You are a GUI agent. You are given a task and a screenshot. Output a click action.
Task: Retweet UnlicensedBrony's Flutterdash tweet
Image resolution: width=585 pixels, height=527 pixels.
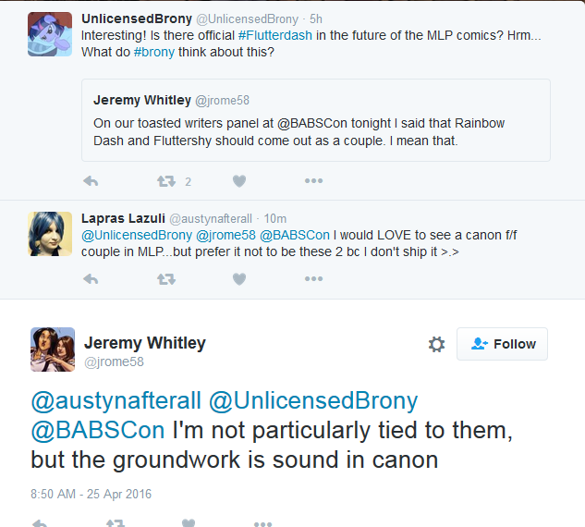pyautogui.click(x=166, y=181)
